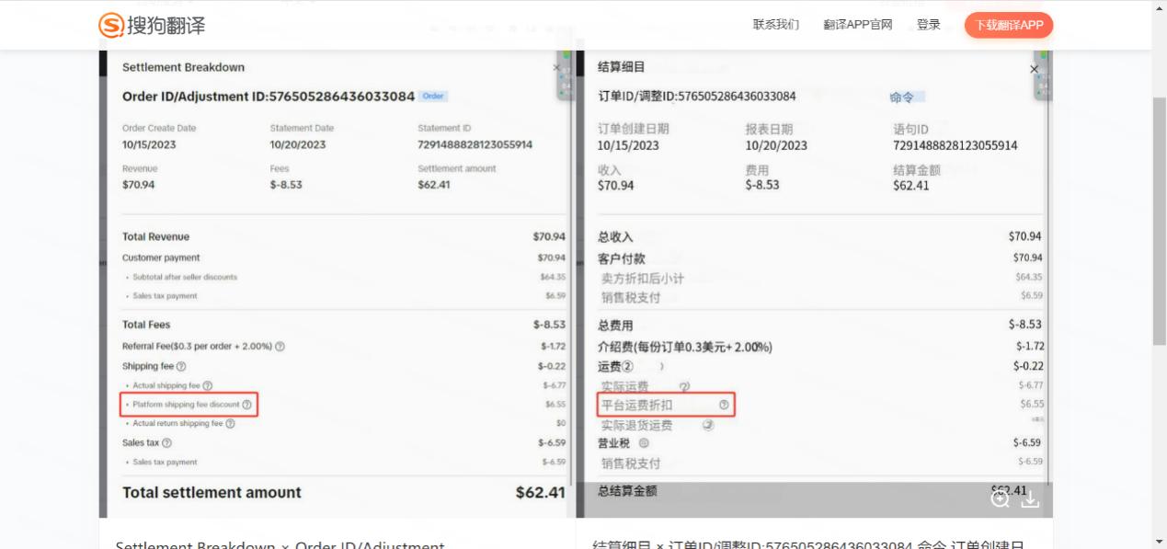Click the 总费用 label
Image resolution: width=1167 pixels, height=549 pixels.
pos(615,326)
